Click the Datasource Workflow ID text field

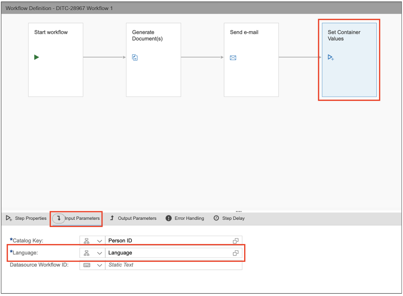click(173, 265)
